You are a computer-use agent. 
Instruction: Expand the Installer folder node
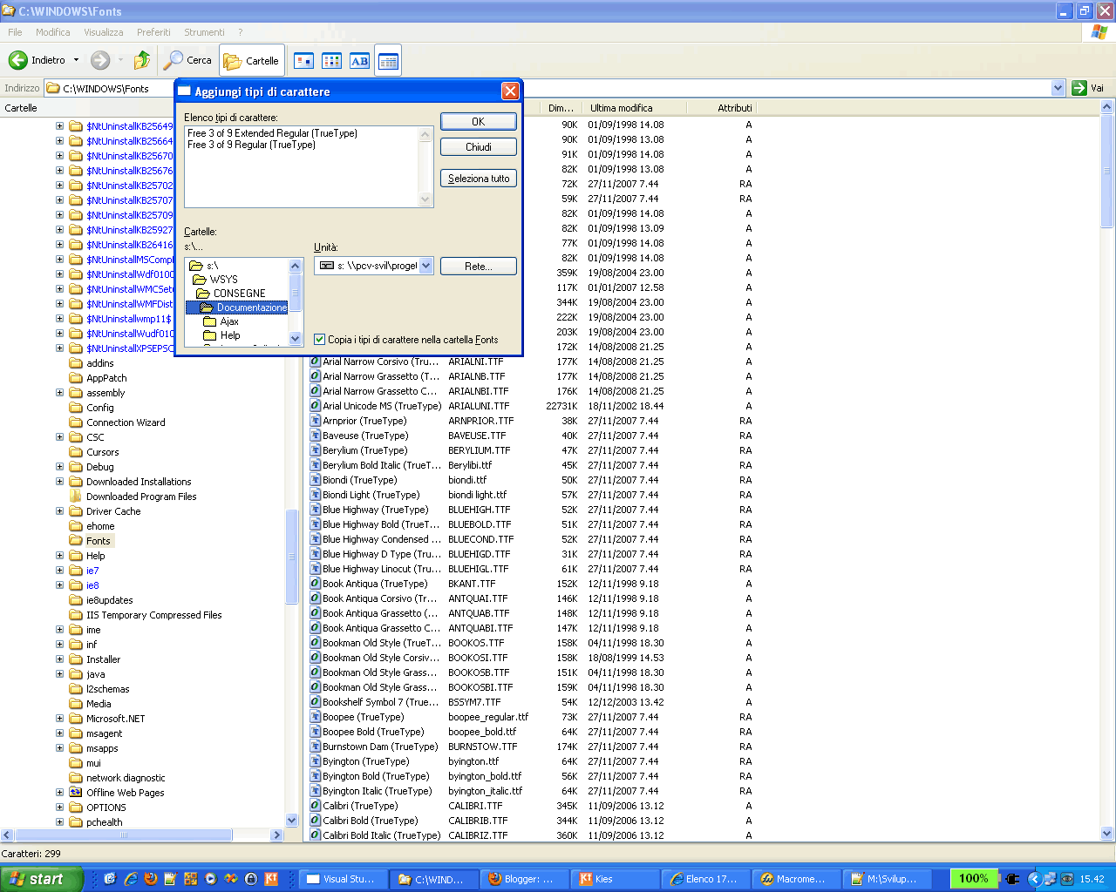[x=59, y=659]
